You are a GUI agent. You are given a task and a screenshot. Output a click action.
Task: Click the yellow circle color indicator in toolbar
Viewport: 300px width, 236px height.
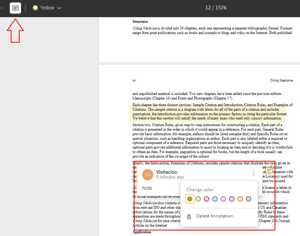[x=35, y=8]
